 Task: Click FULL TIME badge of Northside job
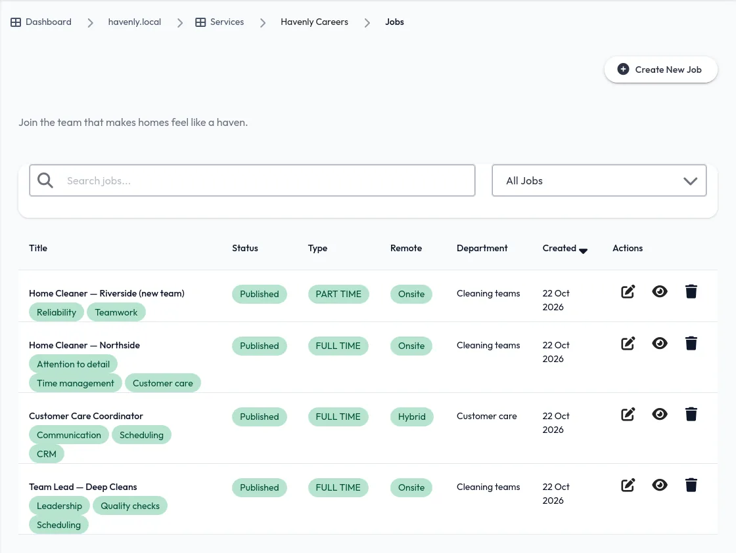pyautogui.click(x=338, y=346)
